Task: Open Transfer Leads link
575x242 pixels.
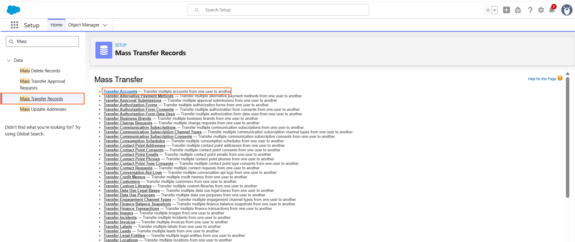Action: tap(117, 231)
